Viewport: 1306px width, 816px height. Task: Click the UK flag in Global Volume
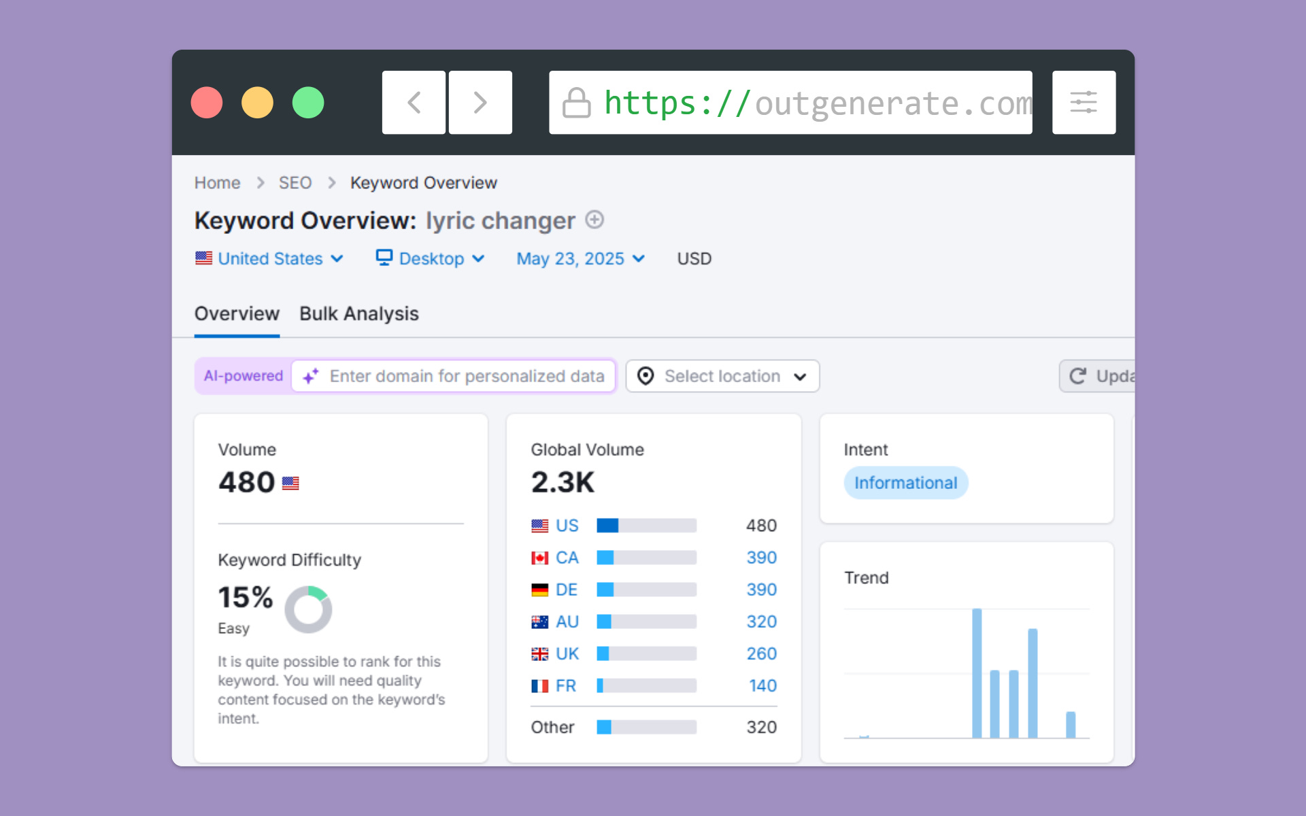tap(540, 654)
